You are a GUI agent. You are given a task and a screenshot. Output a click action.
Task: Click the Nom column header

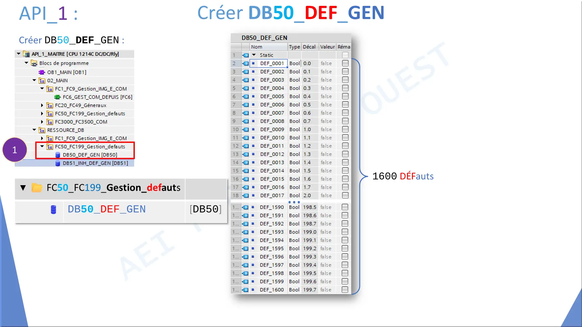269,47
